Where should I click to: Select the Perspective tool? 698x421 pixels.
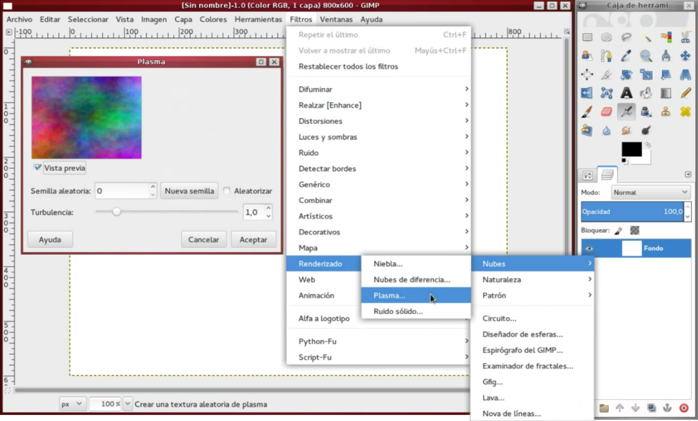coord(685,74)
